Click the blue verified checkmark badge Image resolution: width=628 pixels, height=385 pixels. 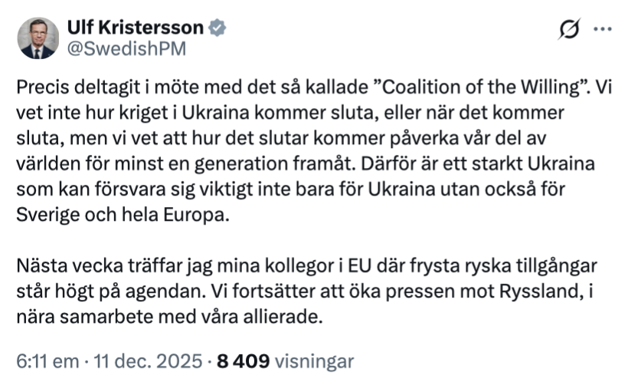(218, 28)
